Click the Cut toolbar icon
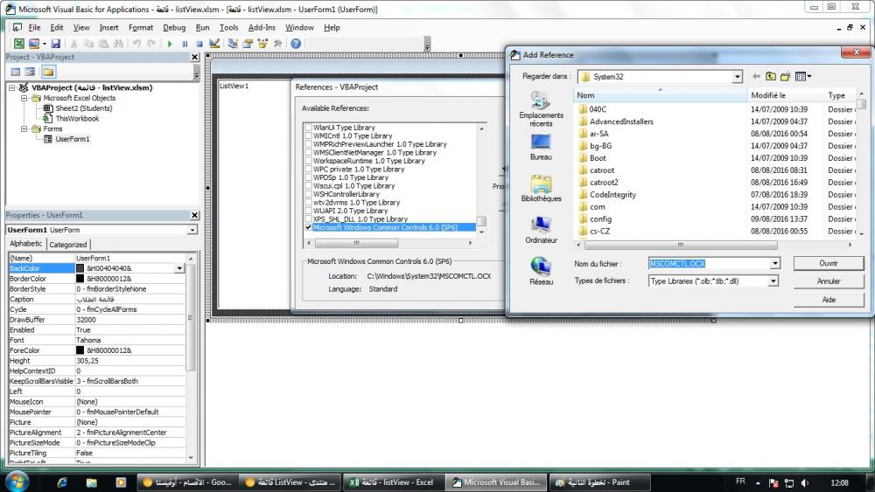 pos(73,44)
